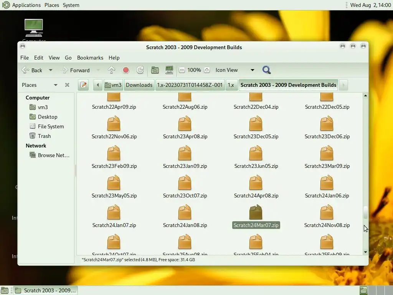Select the Scratch22Nov06.zip archive icon
The height and width of the screenshot is (295, 393).
(x=114, y=123)
